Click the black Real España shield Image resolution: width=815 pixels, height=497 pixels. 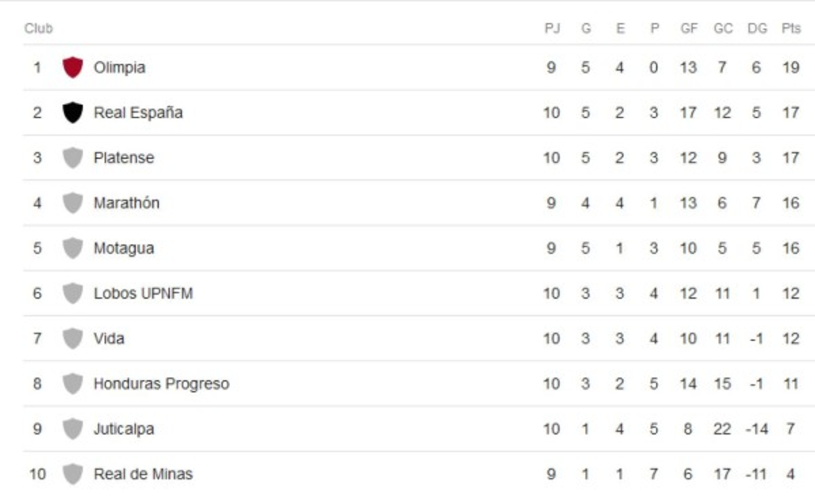(73, 113)
